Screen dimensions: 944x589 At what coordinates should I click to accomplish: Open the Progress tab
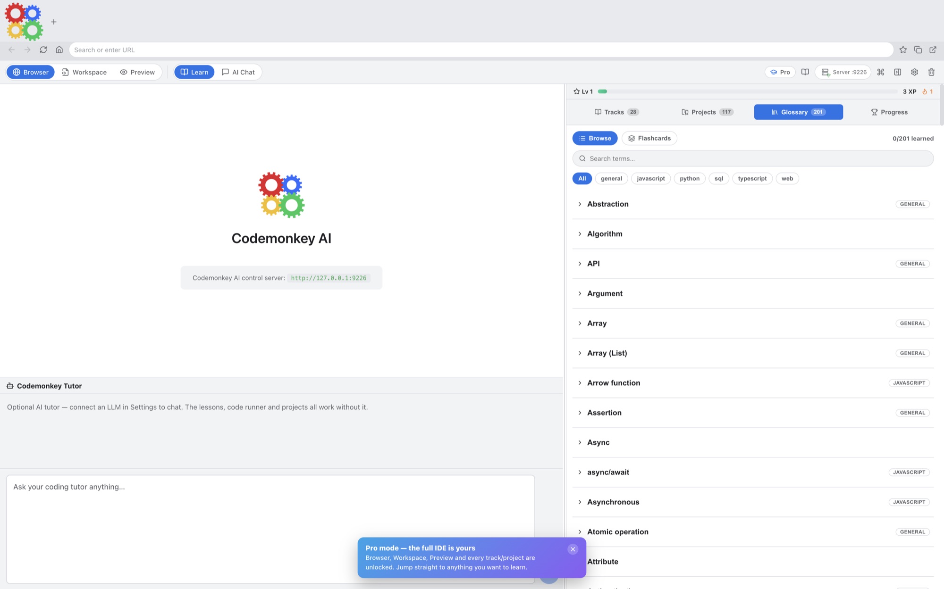pos(889,112)
